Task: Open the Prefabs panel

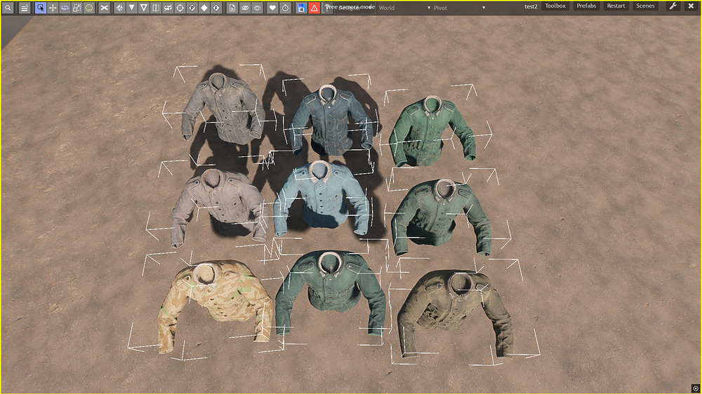Action: pos(586,6)
